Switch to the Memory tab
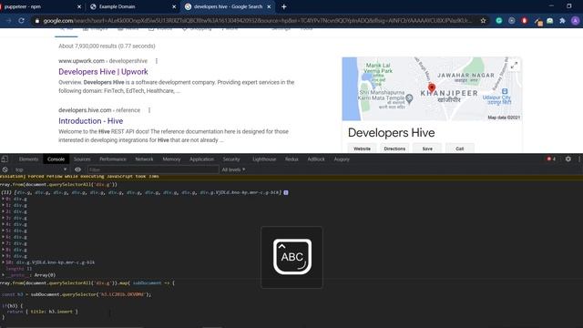 click(x=171, y=159)
